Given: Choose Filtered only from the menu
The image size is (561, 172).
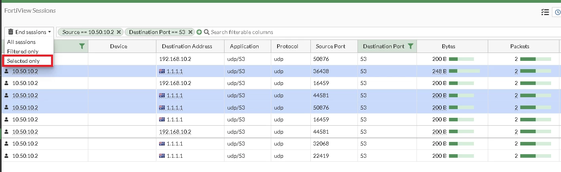Looking at the screenshot, I should click(23, 51).
